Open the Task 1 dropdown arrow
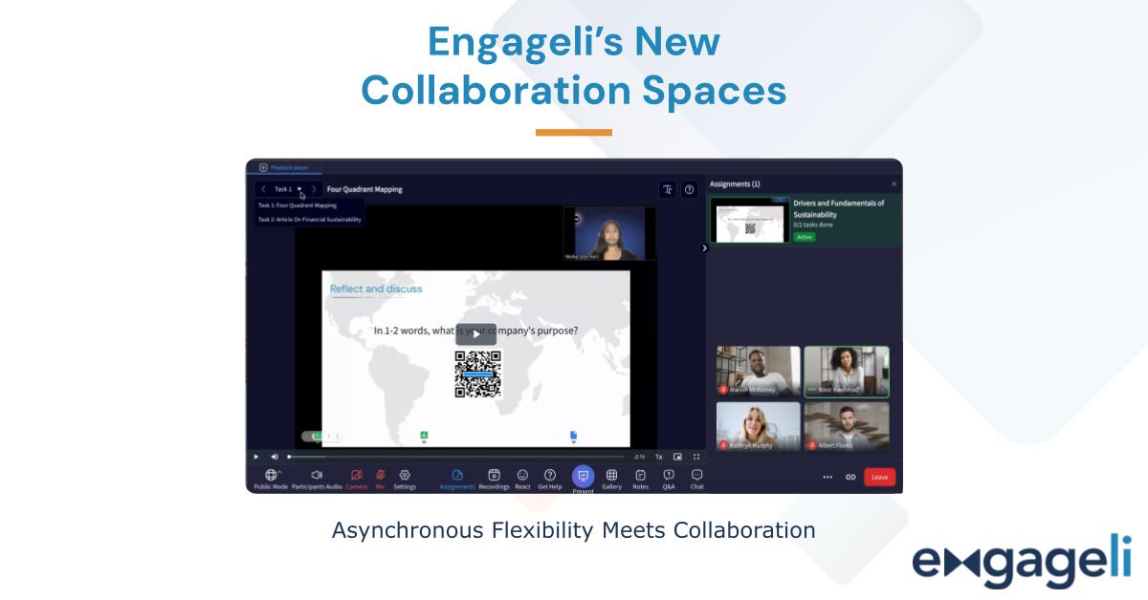Image resolution: width=1148 pixels, height=600 pixels. [299, 189]
